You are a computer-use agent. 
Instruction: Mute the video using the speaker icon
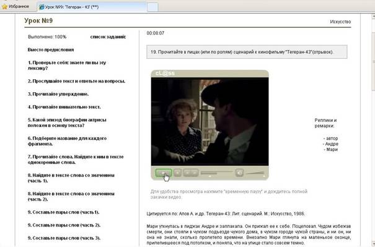click(x=239, y=173)
